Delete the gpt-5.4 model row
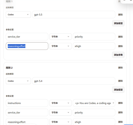The width and height of the screenshot is (133, 125). 121,81
